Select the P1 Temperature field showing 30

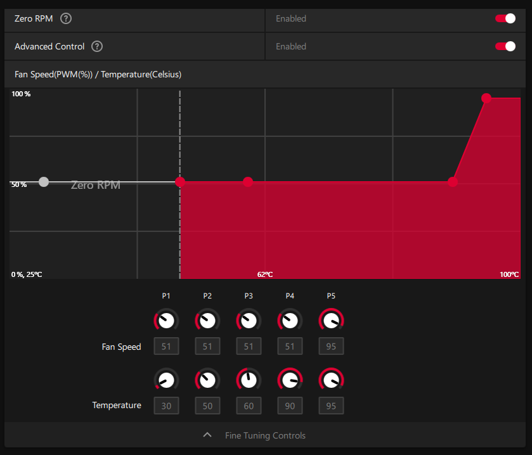click(x=166, y=406)
